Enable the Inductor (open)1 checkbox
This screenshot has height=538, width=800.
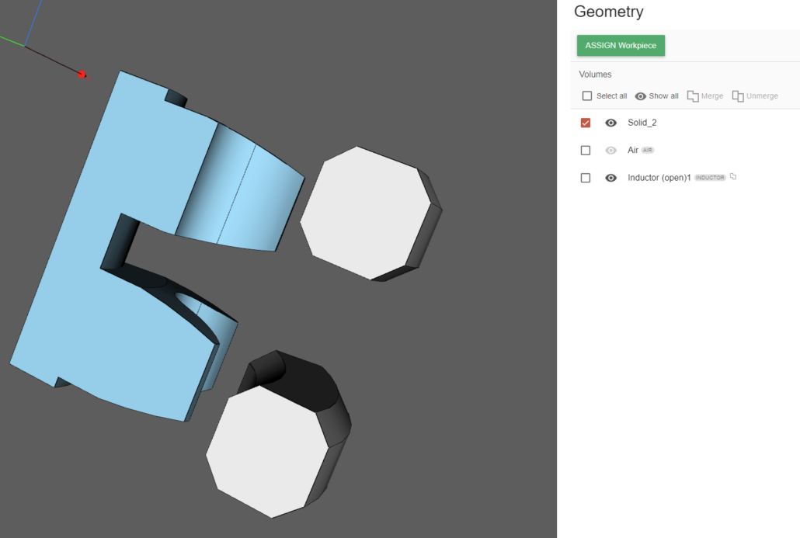pos(586,178)
